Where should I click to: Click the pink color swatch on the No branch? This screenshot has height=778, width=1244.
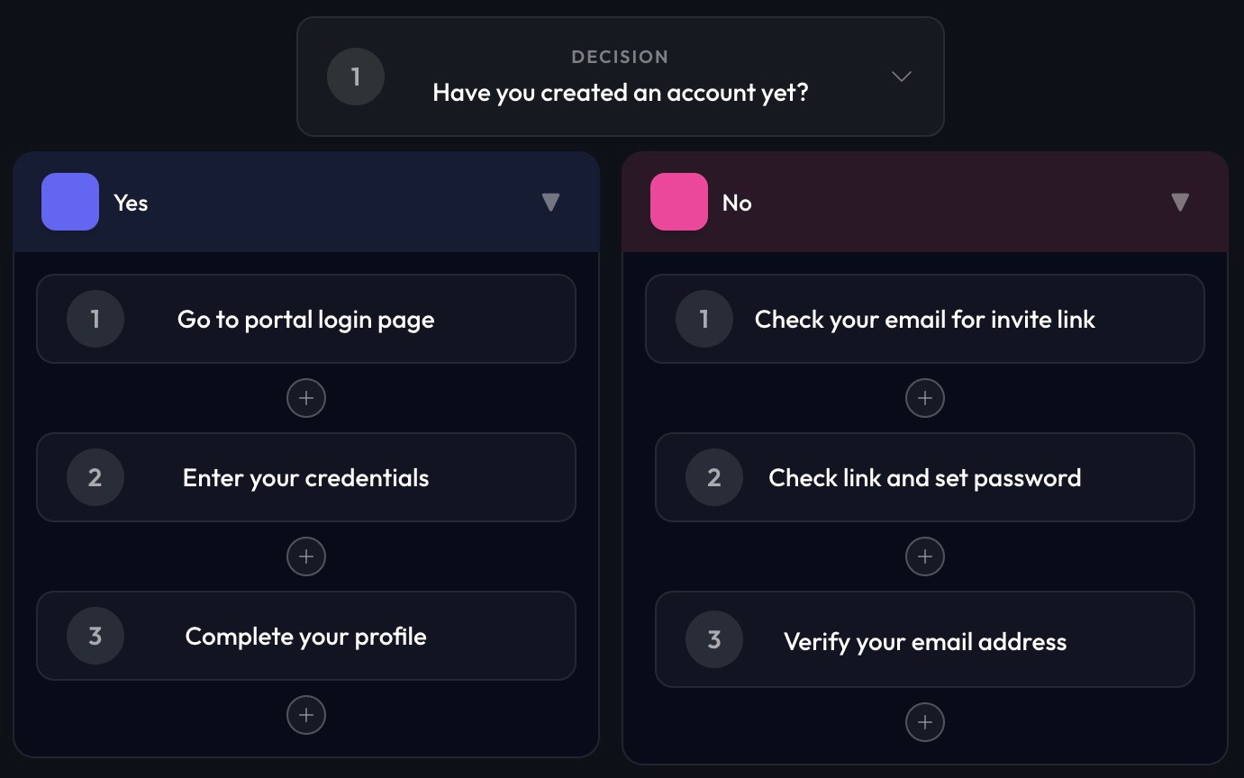point(678,202)
